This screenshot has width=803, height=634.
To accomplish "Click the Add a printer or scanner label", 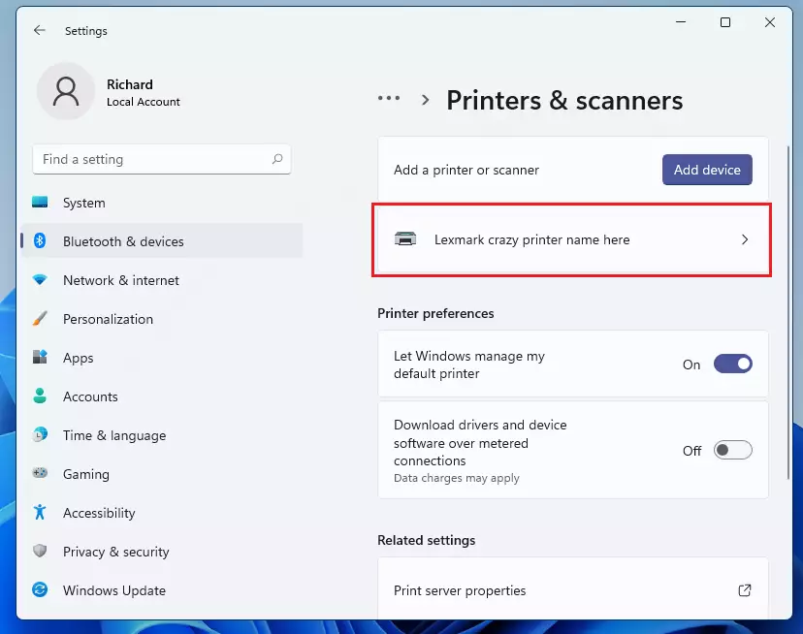I will point(466,170).
